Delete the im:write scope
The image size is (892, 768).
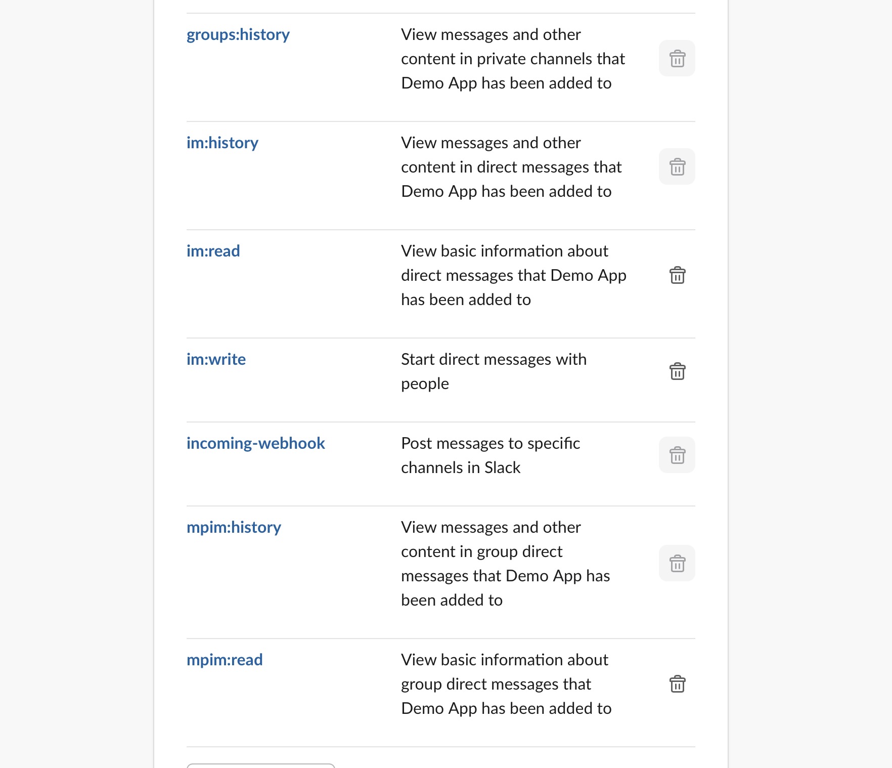pos(677,371)
